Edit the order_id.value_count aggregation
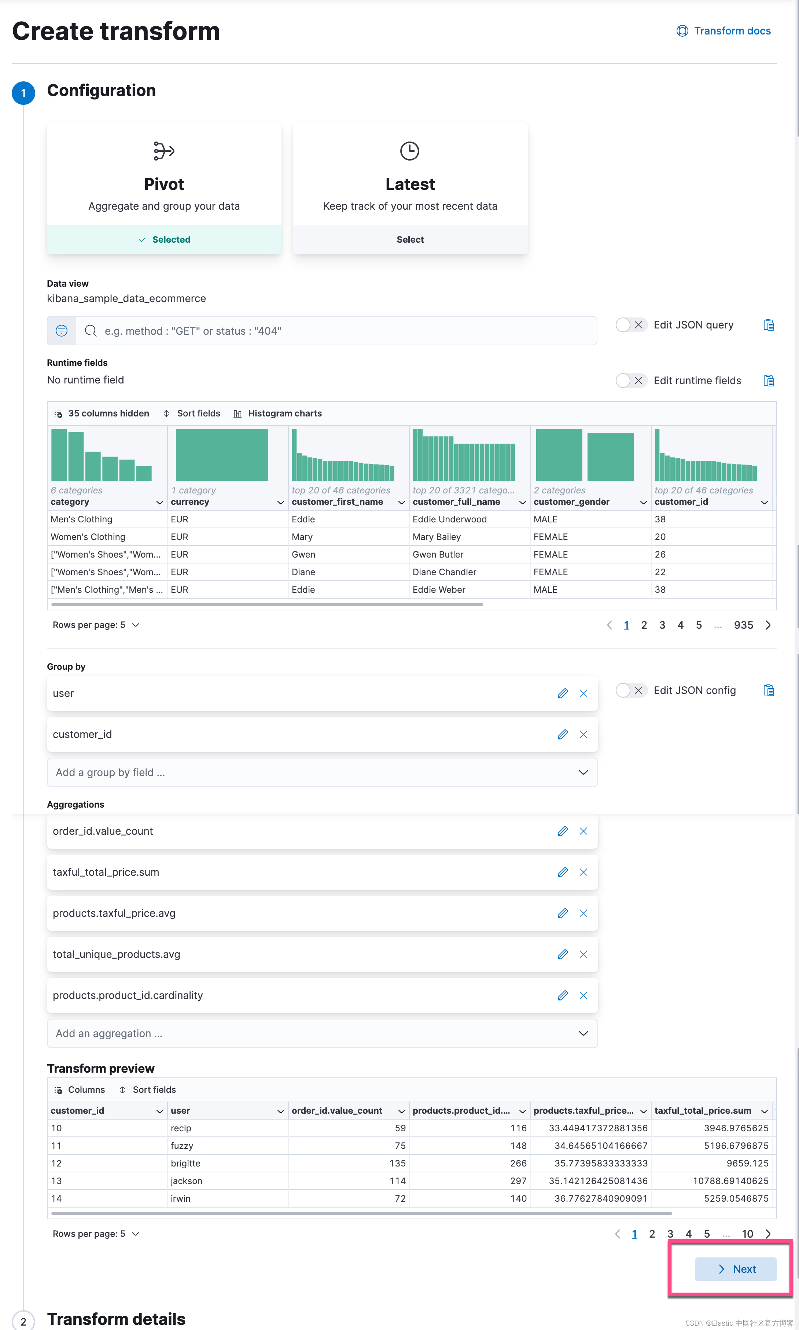 563,831
